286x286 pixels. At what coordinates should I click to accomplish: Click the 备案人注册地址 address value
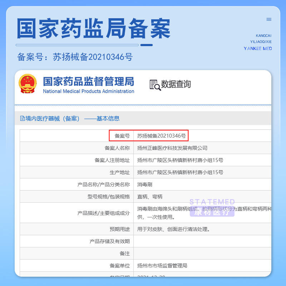(180, 160)
